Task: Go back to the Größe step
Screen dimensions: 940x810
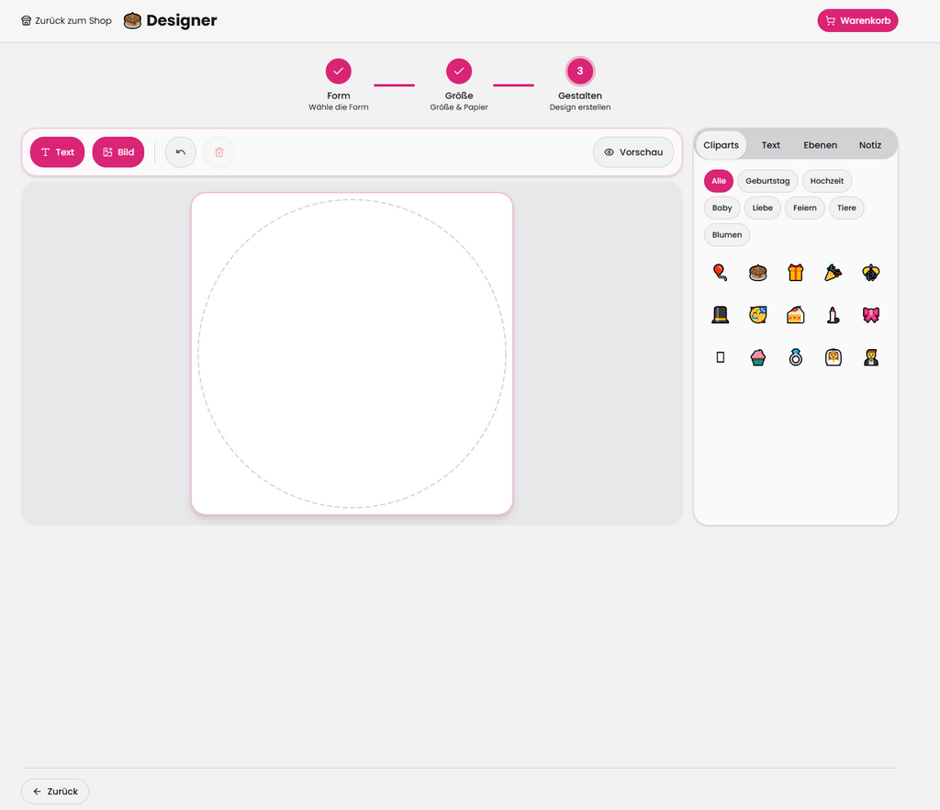Action: pyautogui.click(x=459, y=72)
